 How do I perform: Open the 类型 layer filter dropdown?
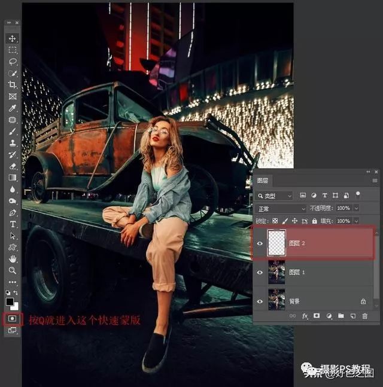274,196
